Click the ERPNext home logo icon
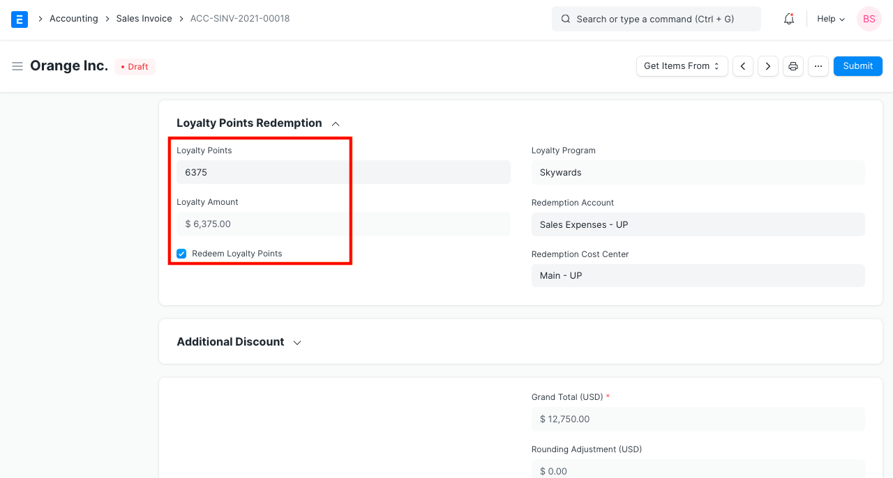This screenshot has height=478, width=893. point(20,19)
